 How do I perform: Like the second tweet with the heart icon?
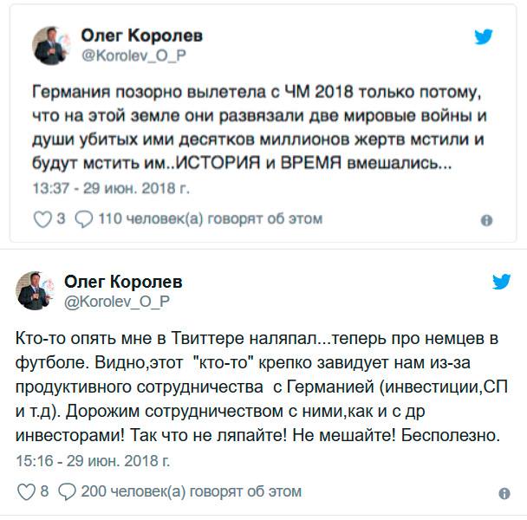tap(24, 492)
